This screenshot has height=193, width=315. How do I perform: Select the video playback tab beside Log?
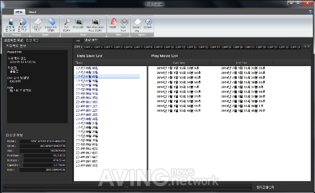(x=91, y=40)
